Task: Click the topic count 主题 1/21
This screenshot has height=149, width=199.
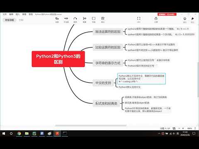Action: [x=165, y=128]
